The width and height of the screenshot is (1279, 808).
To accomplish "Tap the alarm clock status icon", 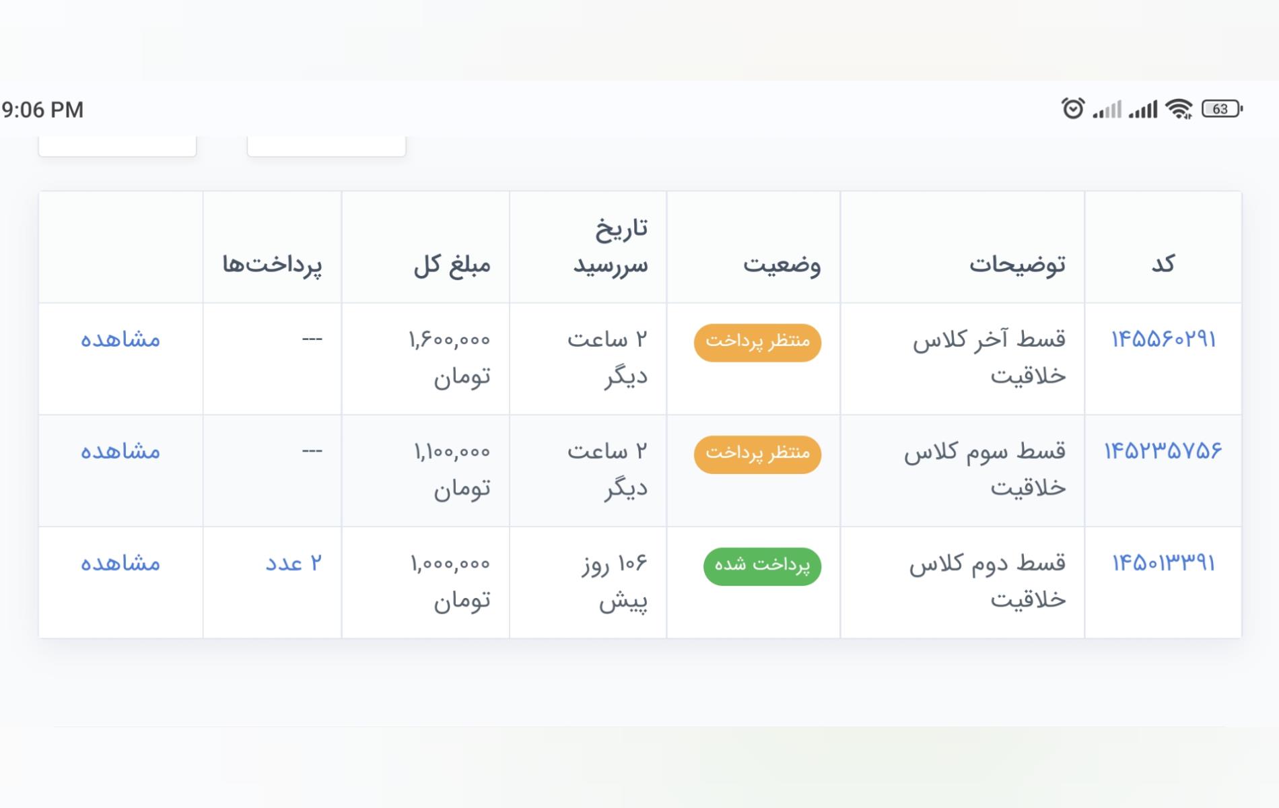I will tap(1073, 108).
